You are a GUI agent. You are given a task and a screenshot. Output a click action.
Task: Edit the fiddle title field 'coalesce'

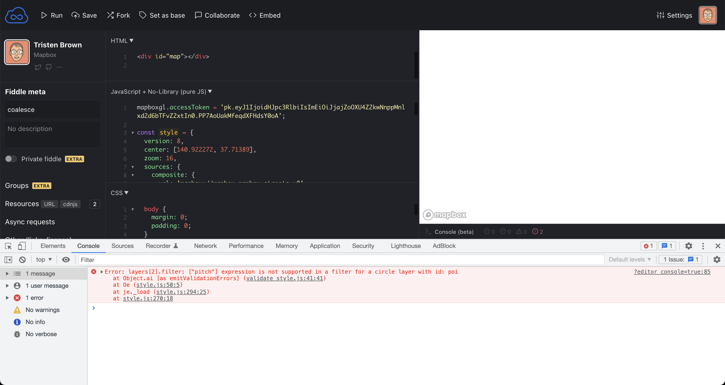click(53, 110)
